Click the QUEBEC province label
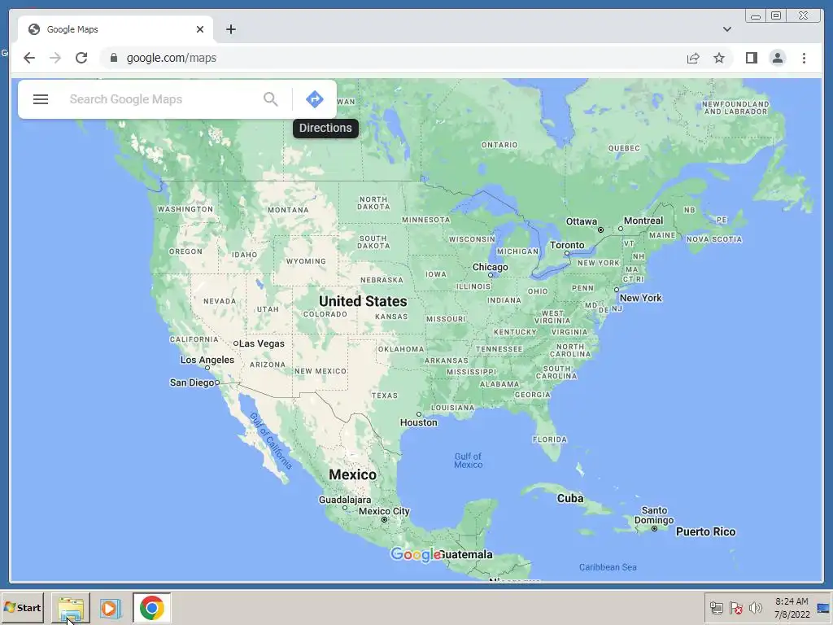833x625 pixels. (624, 148)
